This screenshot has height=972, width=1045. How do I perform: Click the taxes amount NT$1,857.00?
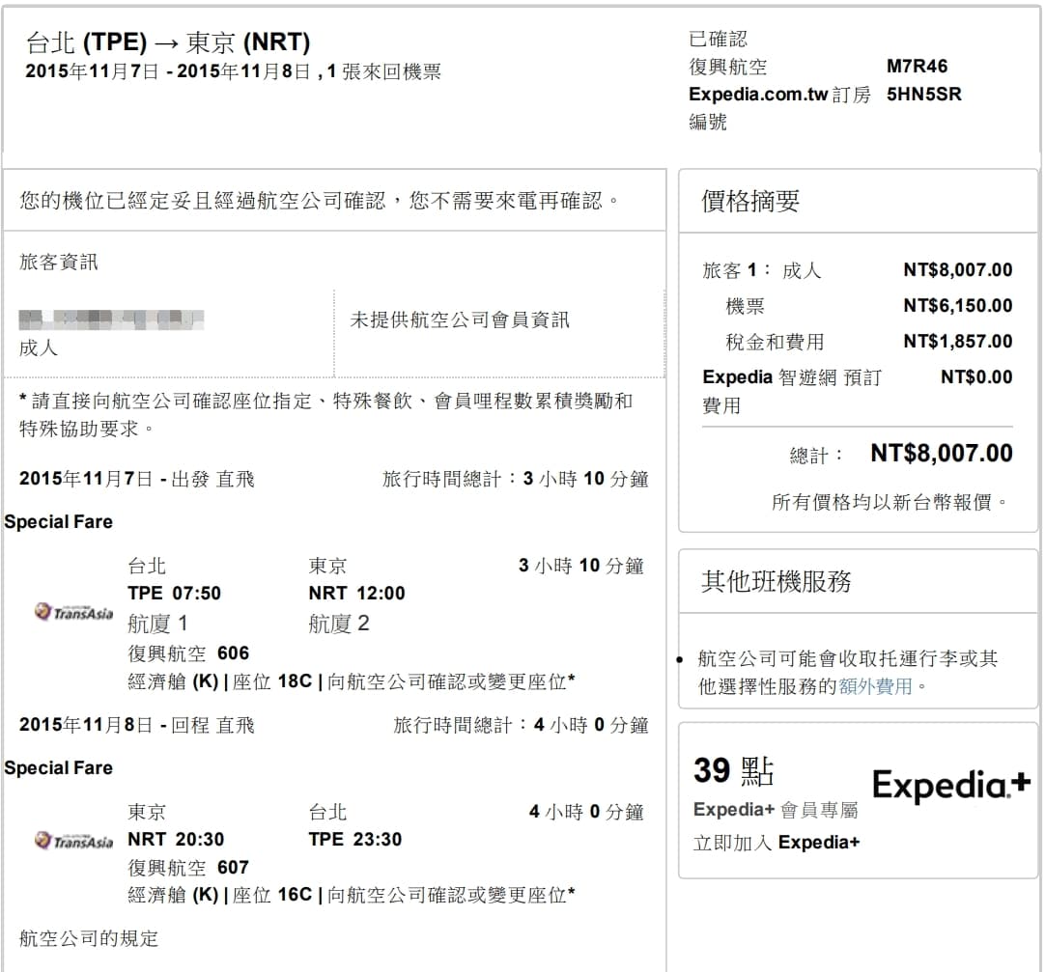(x=958, y=342)
